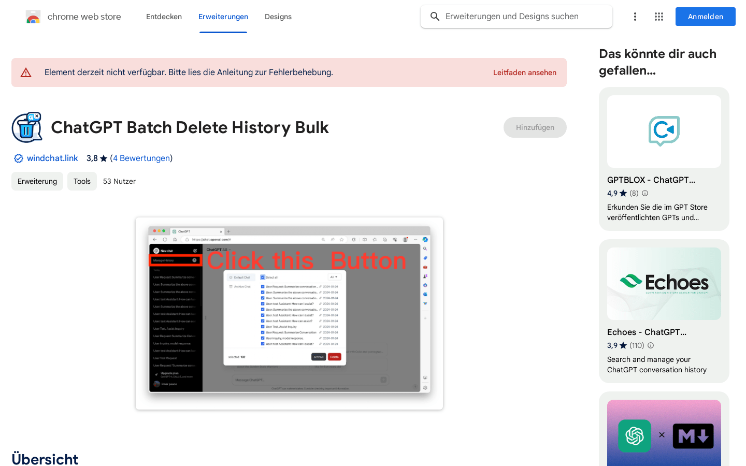Open the windchat.link publisher link
This screenshot has width=746, height=466.
pyautogui.click(x=52, y=158)
